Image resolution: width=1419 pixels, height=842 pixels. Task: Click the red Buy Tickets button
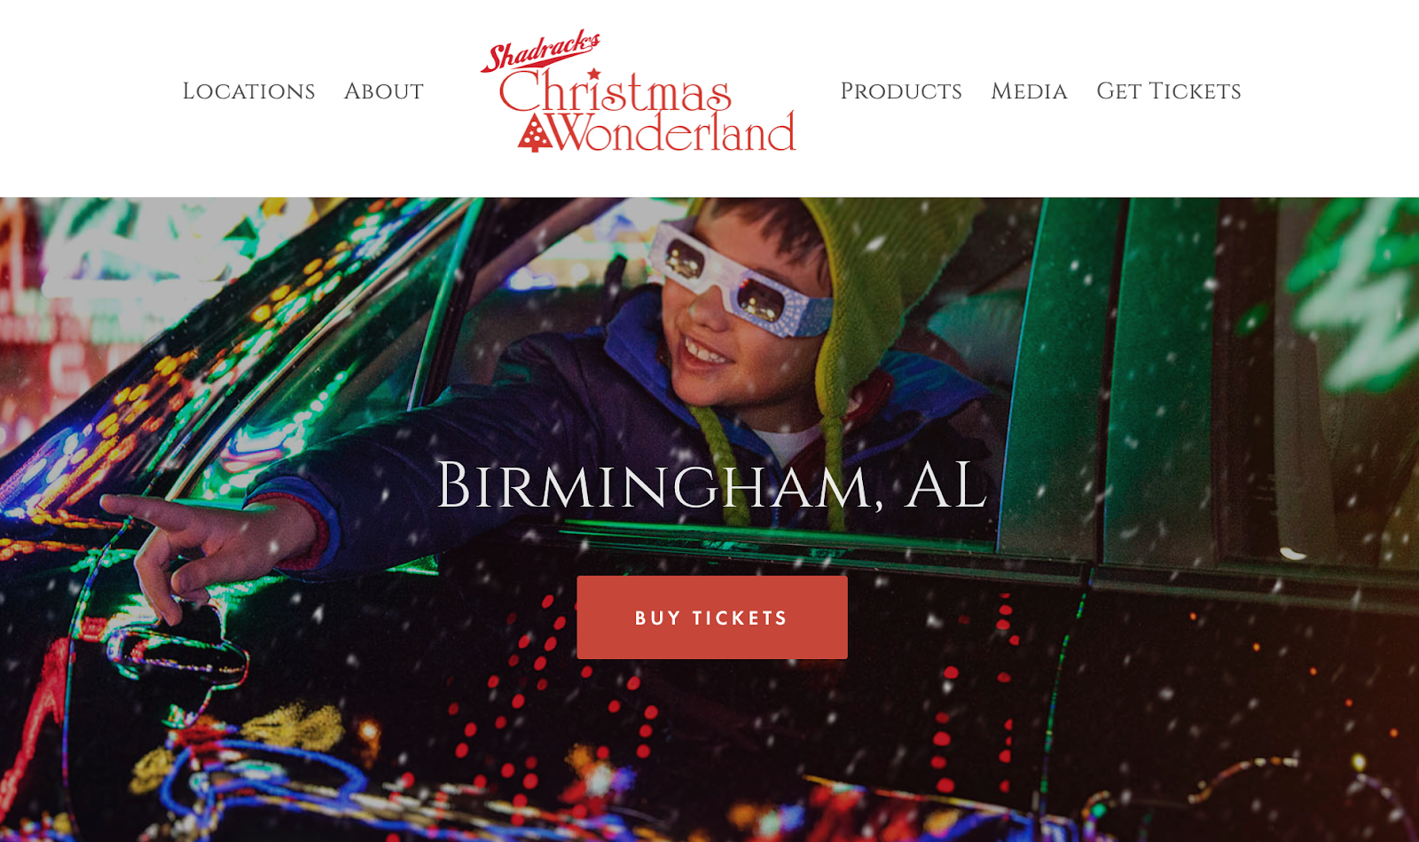point(712,618)
